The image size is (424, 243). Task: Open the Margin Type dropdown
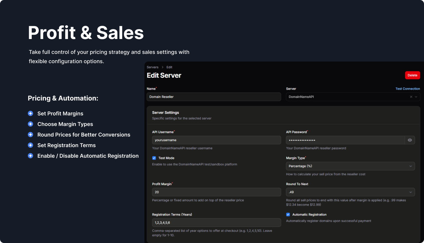point(350,166)
